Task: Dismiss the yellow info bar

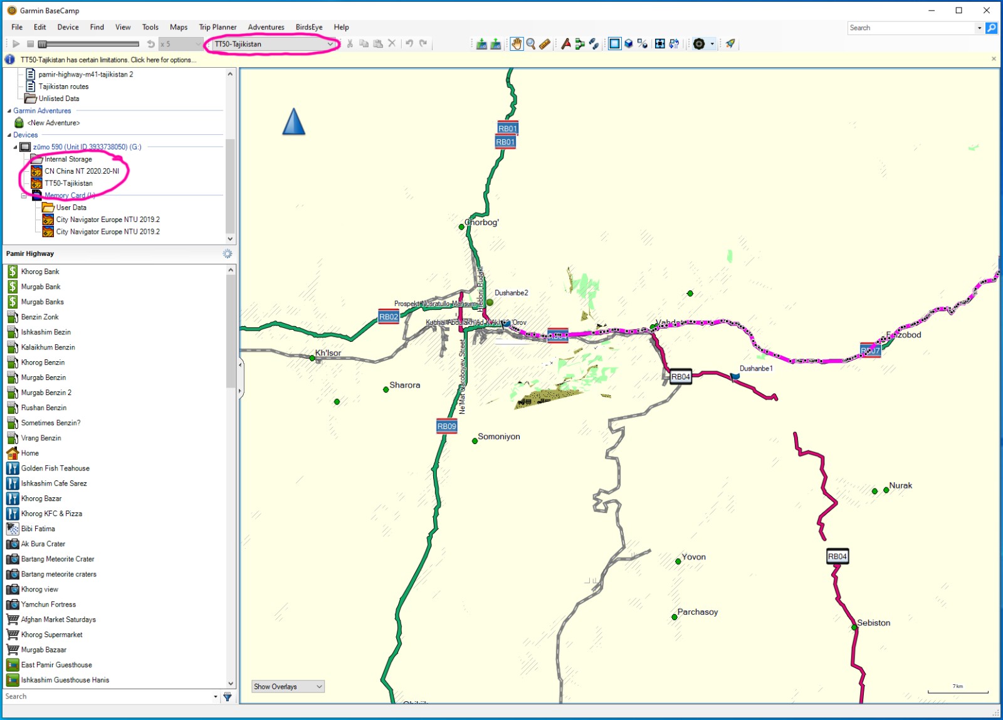Action: [x=994, y=59]
